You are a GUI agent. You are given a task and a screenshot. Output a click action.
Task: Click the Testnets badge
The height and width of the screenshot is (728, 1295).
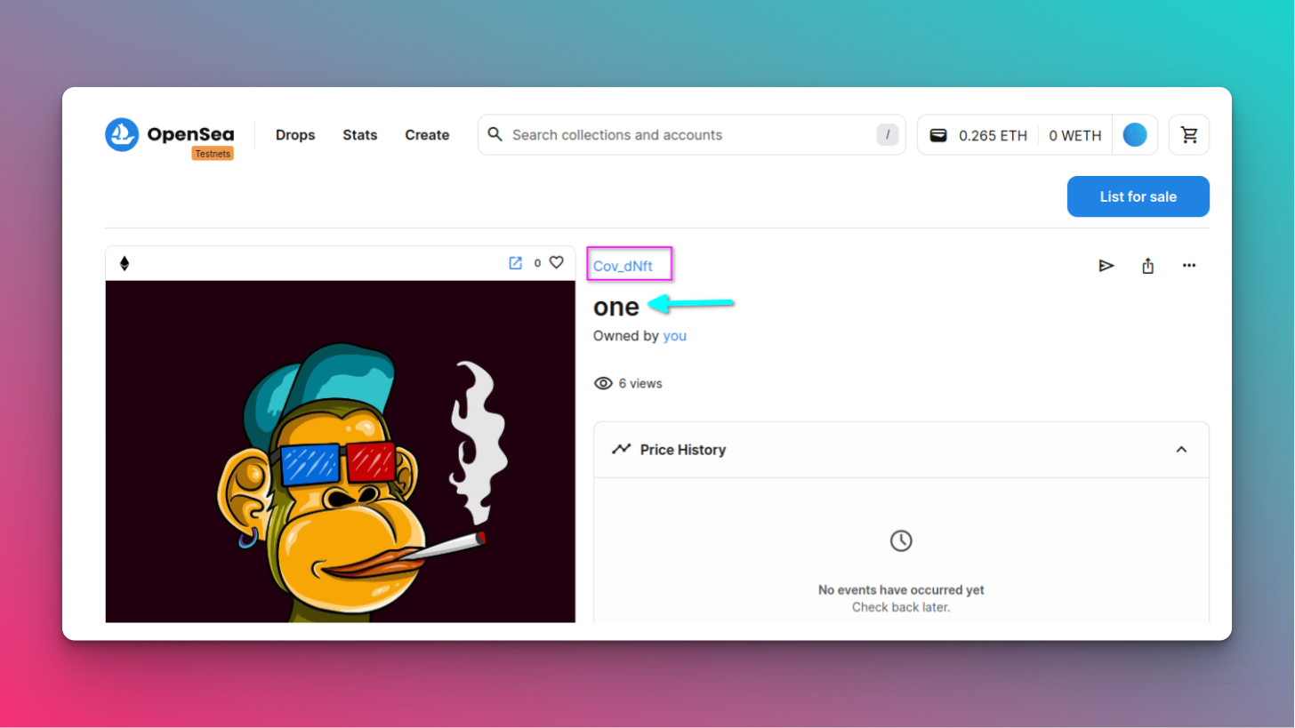pos(213,154)
